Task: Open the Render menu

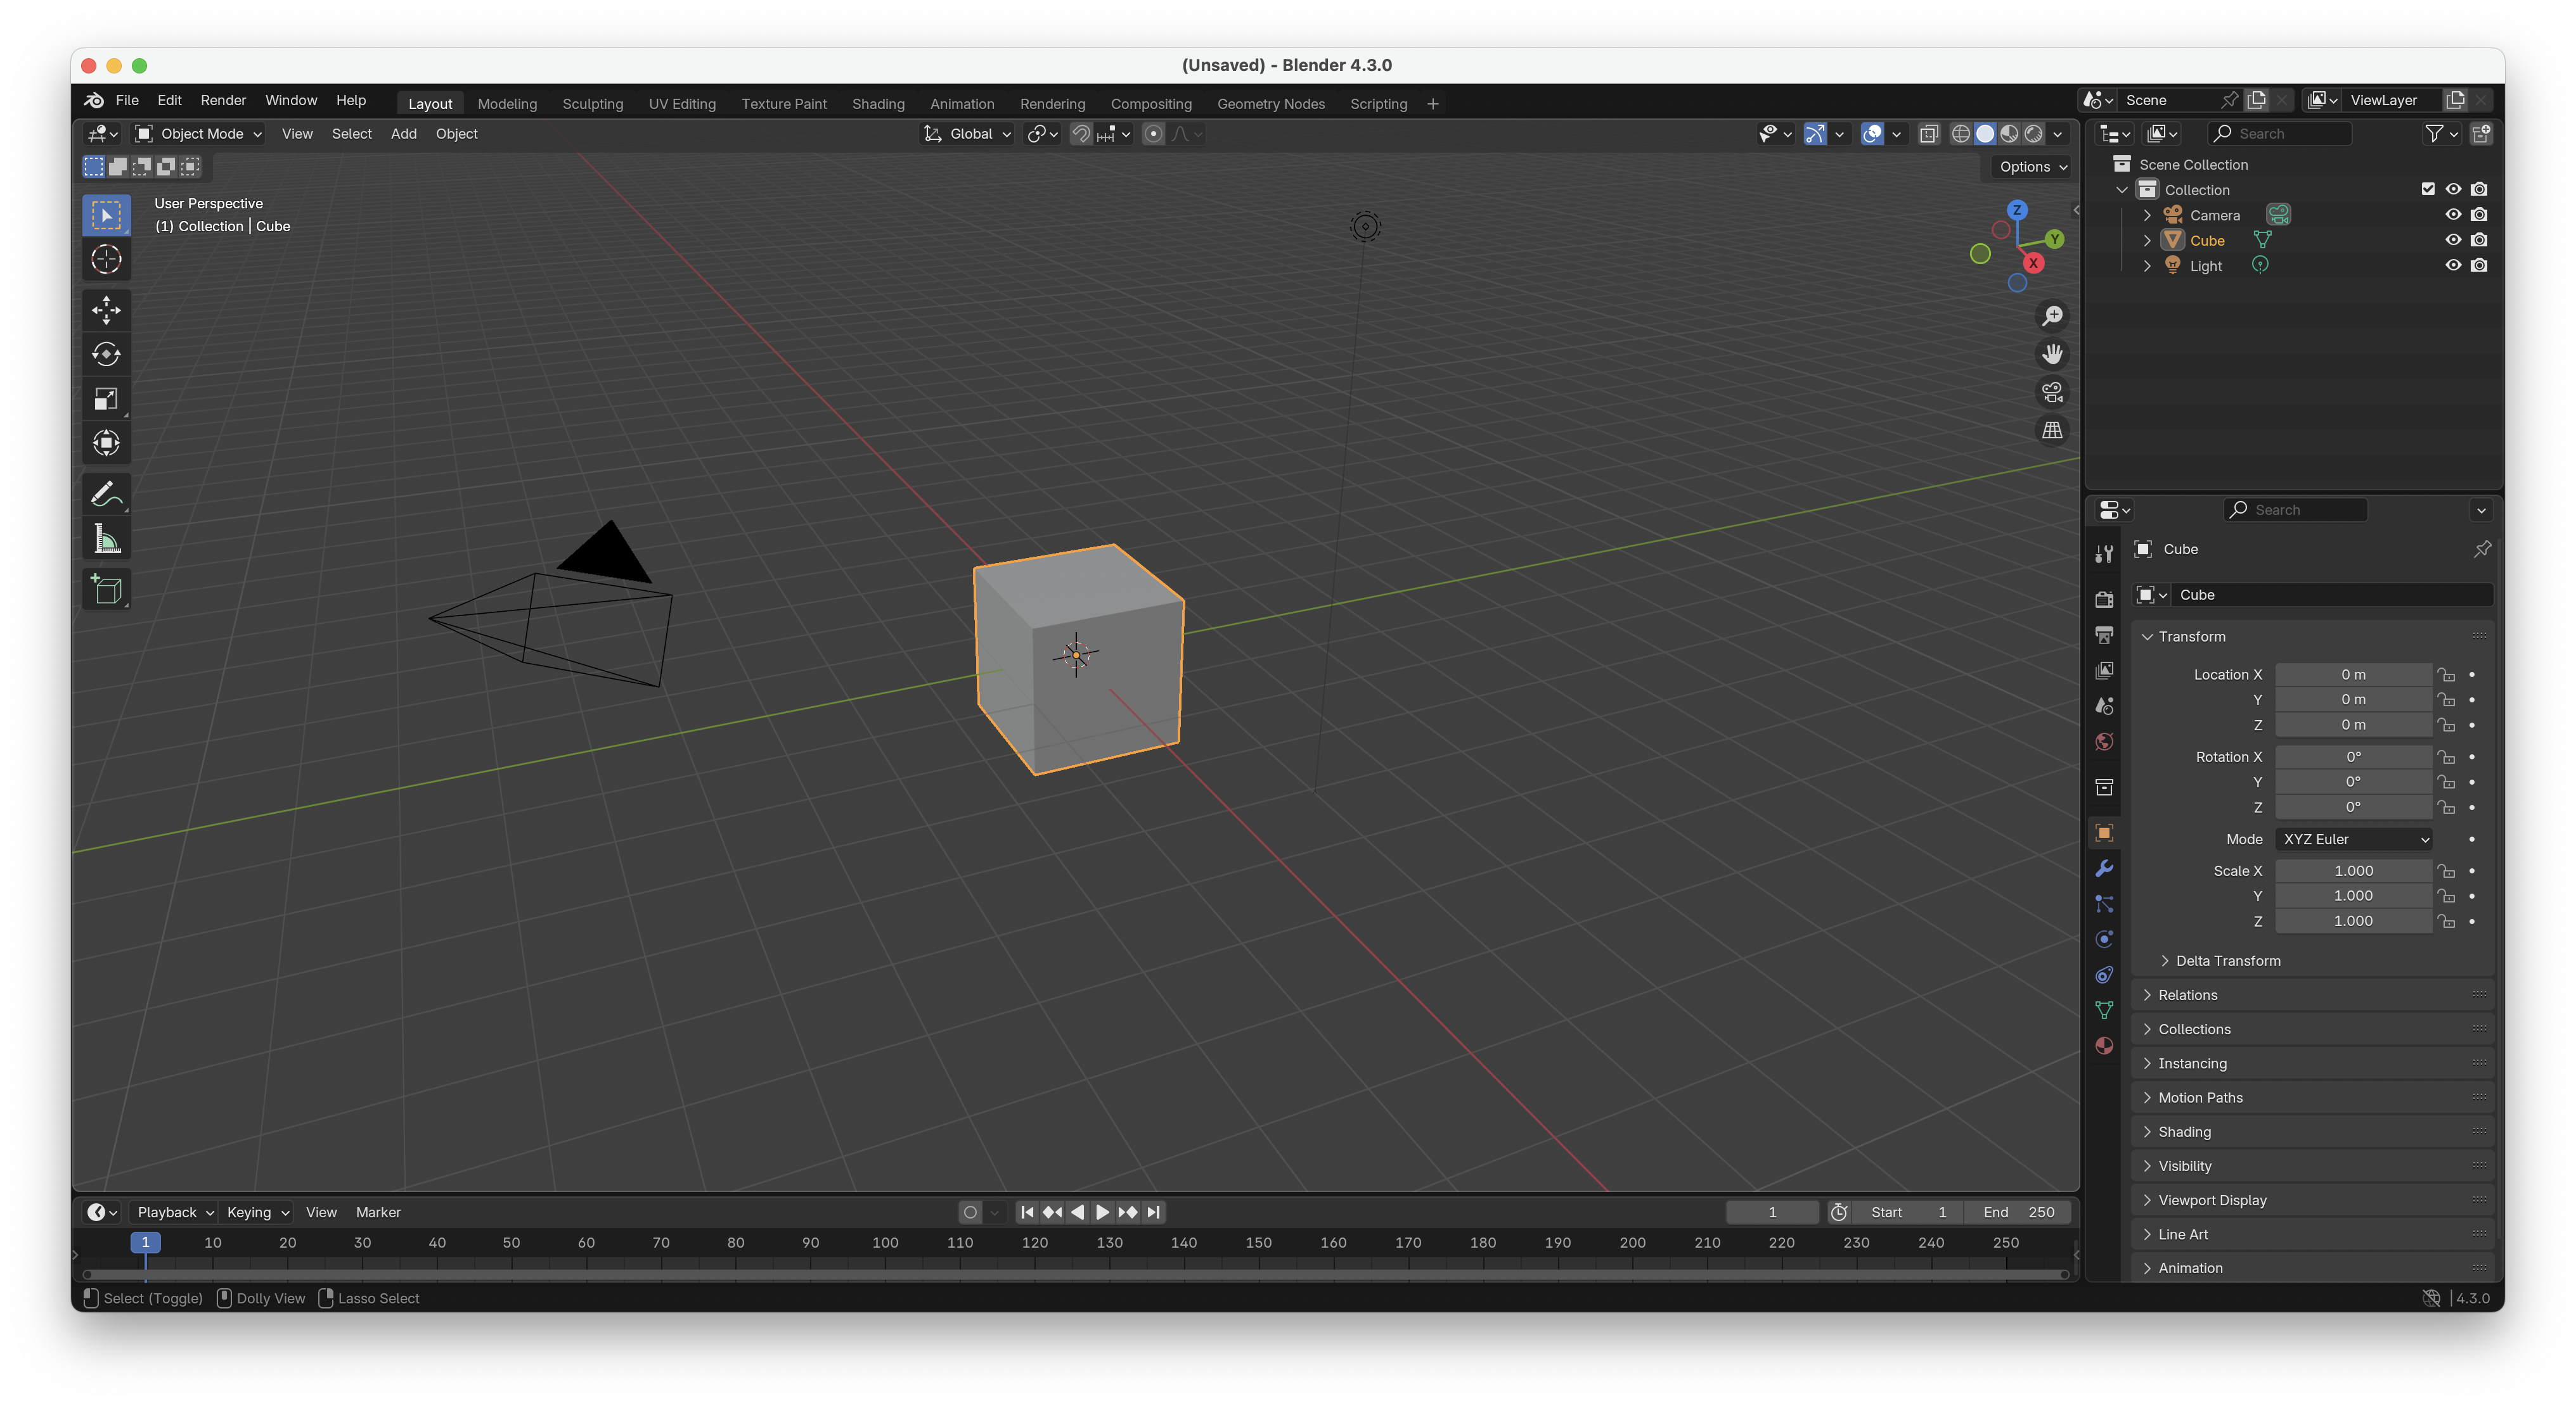Action: click(x=223, y=100)
